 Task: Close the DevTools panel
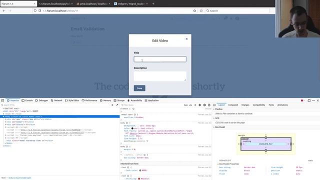coord(318,100)
